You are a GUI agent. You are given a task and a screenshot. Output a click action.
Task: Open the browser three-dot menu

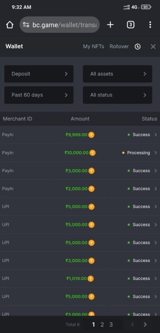(150, 25)
